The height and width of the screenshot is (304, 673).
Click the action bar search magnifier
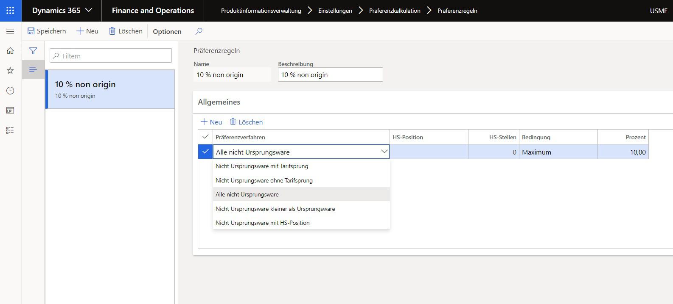199,31
